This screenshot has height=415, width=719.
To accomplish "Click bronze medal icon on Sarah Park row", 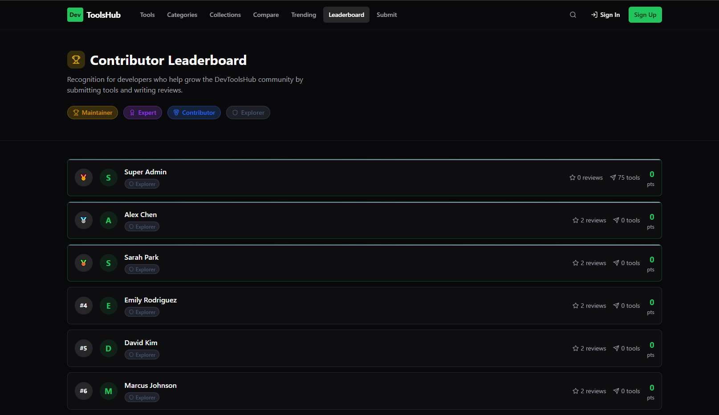I will tap(84, 263).
